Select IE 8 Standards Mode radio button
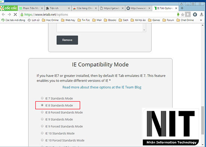 pyautogui.click(x=42, y=105)
